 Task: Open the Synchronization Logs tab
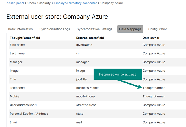tap(55, 29)
